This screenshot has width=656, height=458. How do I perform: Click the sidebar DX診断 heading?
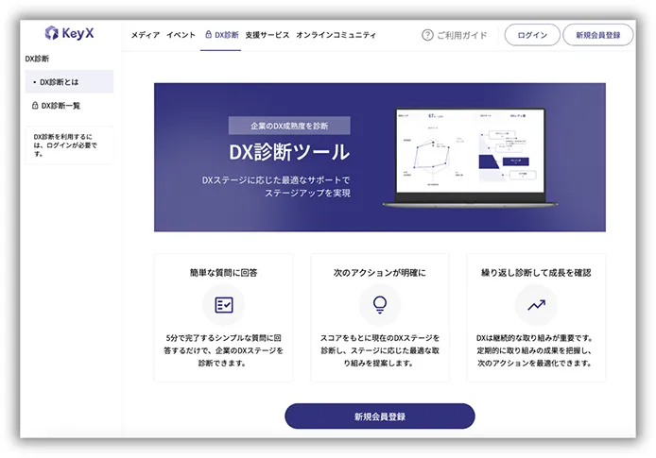(x=37, y=59)
